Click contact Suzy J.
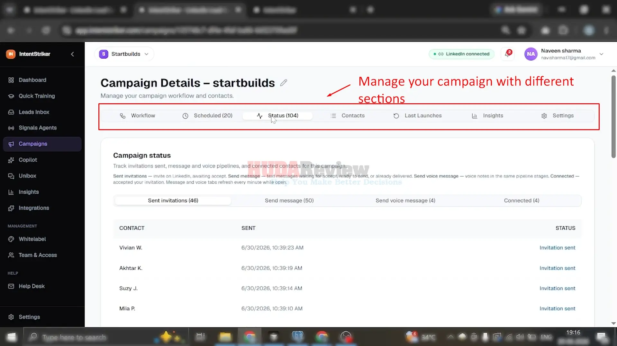Image resolution: width=617 pixels, height=346 pixels. pos(128,288)
